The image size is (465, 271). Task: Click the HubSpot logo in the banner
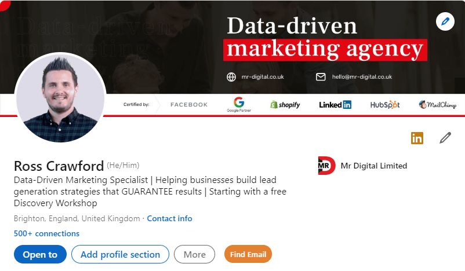(385, 105)
